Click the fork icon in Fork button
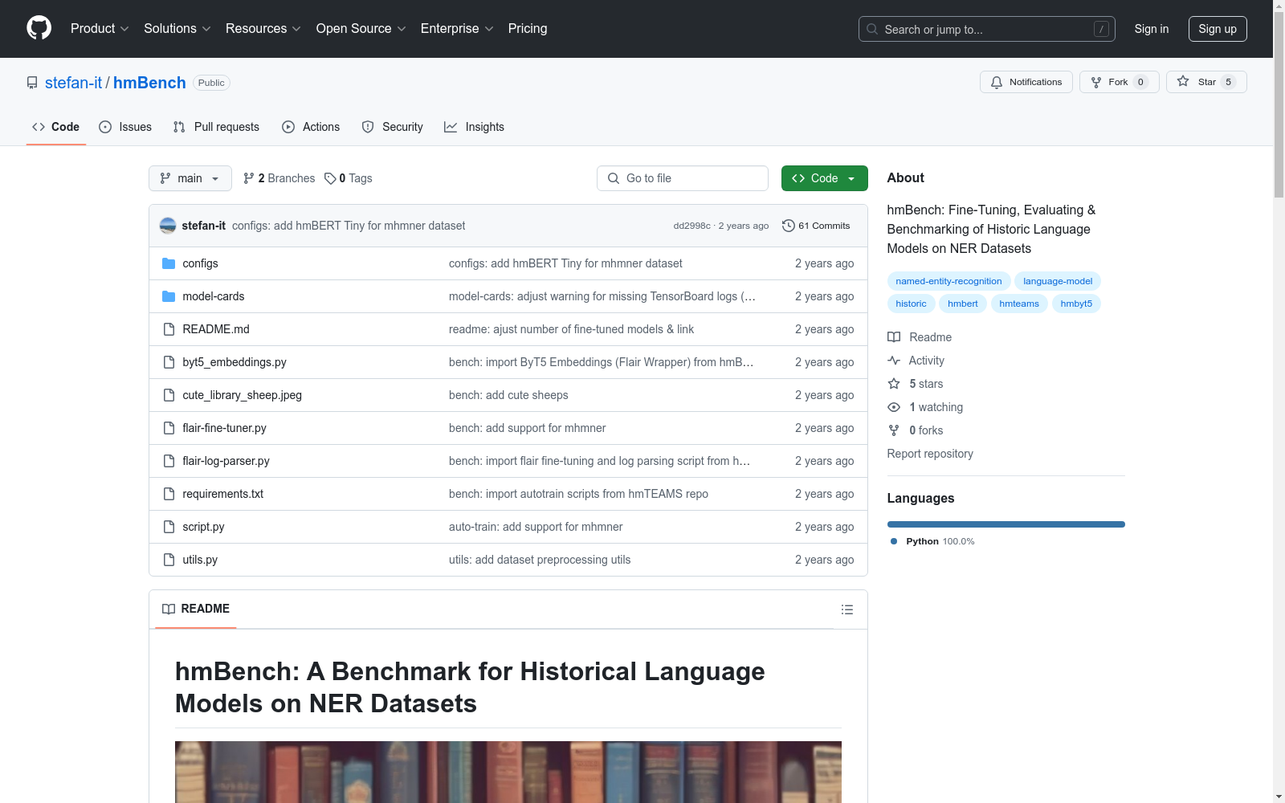The width and height of the screenshot is (1285, 803). [x=1096, y=82]
